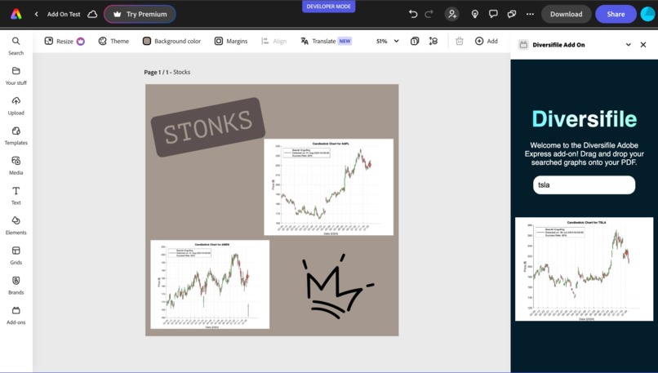Open the Elements panel

coord(16,226)
